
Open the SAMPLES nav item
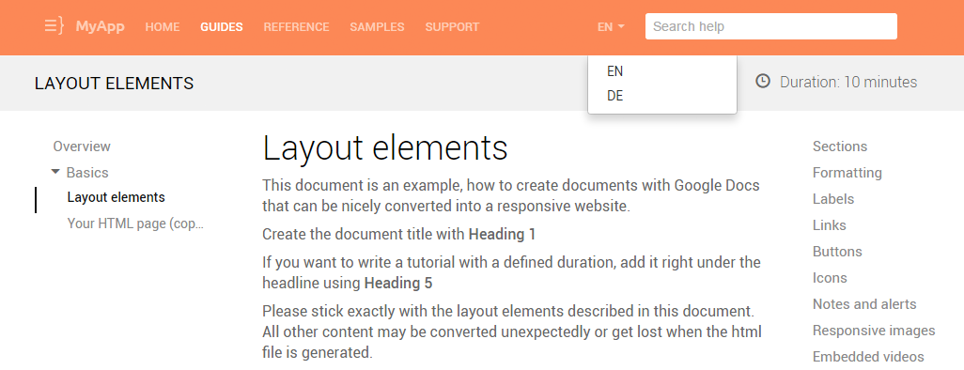[377, 27]
